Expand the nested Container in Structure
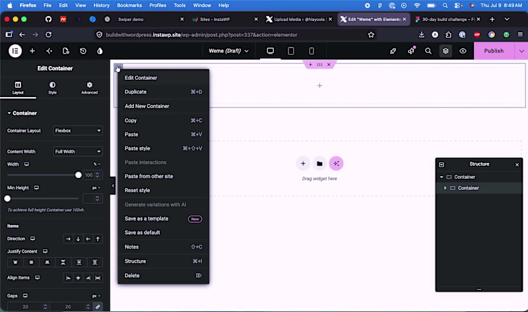 445,188
